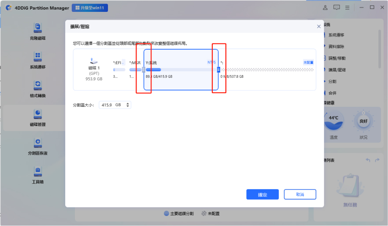
Task: Open the 系統遷移 sidebar tool
Action: pos(37,60)
